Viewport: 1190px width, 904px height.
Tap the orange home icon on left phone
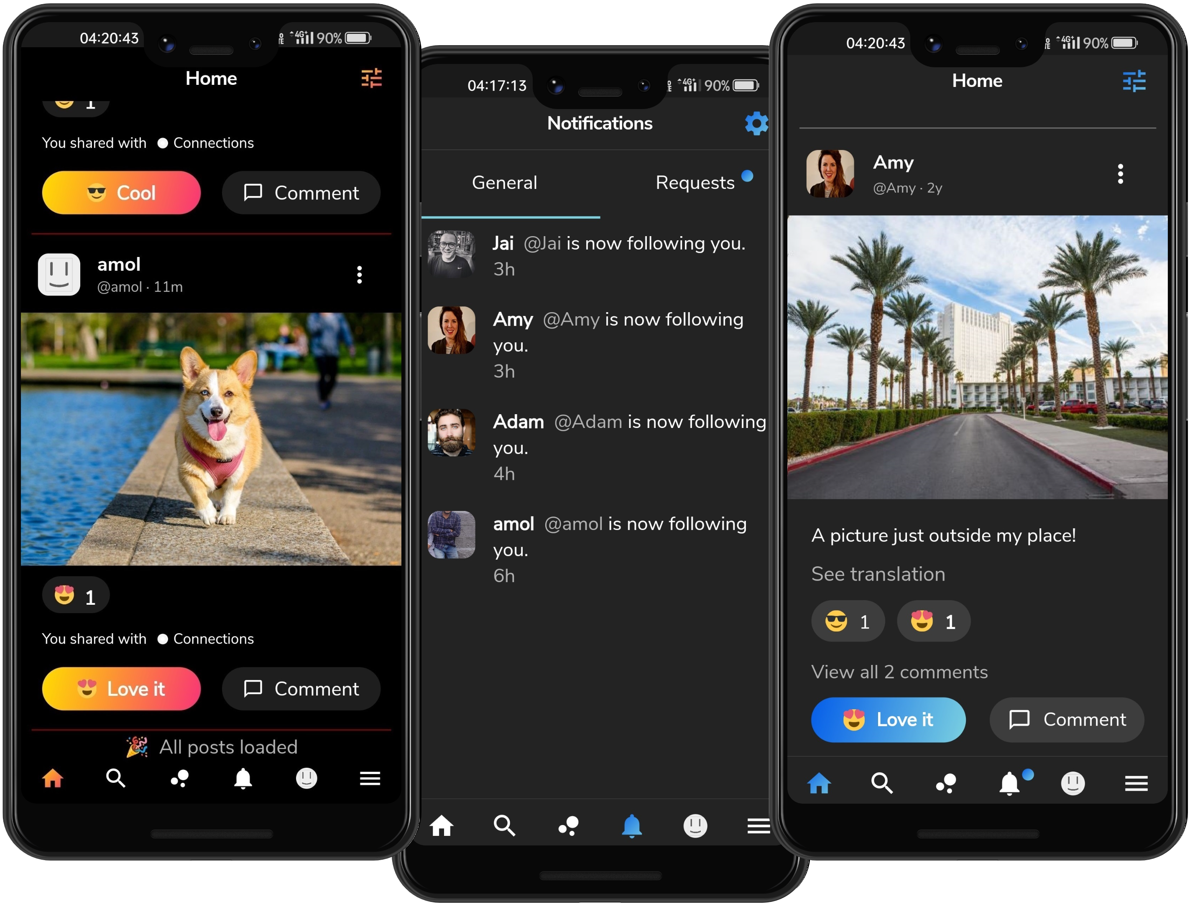(x=53, y=778)
